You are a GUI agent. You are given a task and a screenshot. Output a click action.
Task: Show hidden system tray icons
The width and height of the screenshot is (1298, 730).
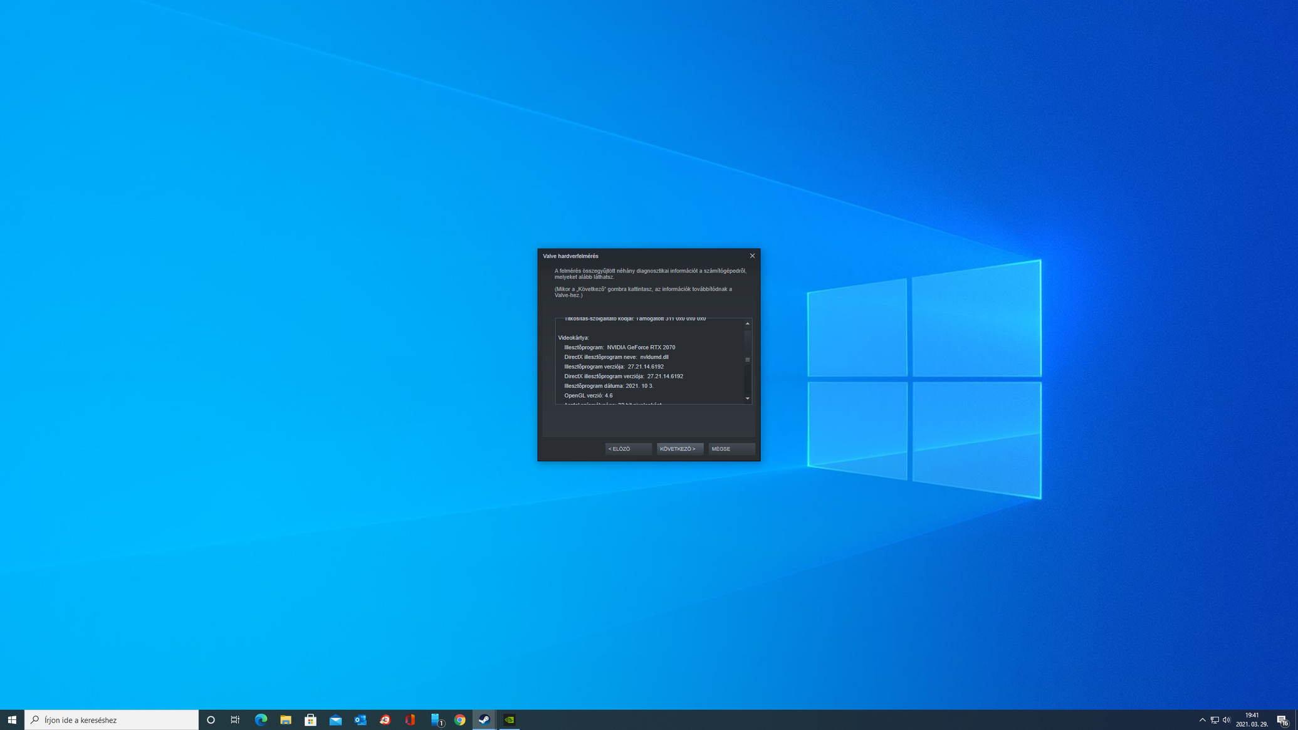[x=1202, y=720]
